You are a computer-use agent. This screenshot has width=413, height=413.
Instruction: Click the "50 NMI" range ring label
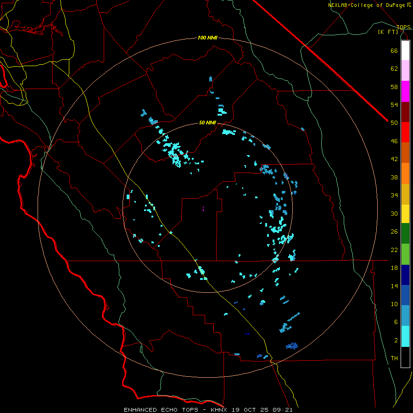tap(207, 123)
